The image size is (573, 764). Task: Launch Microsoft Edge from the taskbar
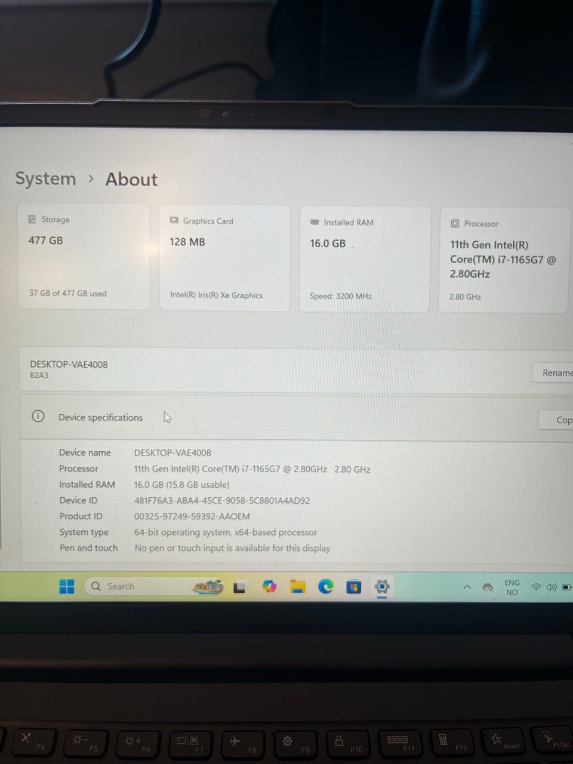pyautogui.click(x=325, y=587)
